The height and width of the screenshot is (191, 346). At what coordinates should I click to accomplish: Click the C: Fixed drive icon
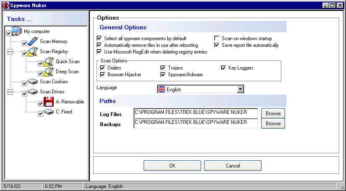coord(49,112)
